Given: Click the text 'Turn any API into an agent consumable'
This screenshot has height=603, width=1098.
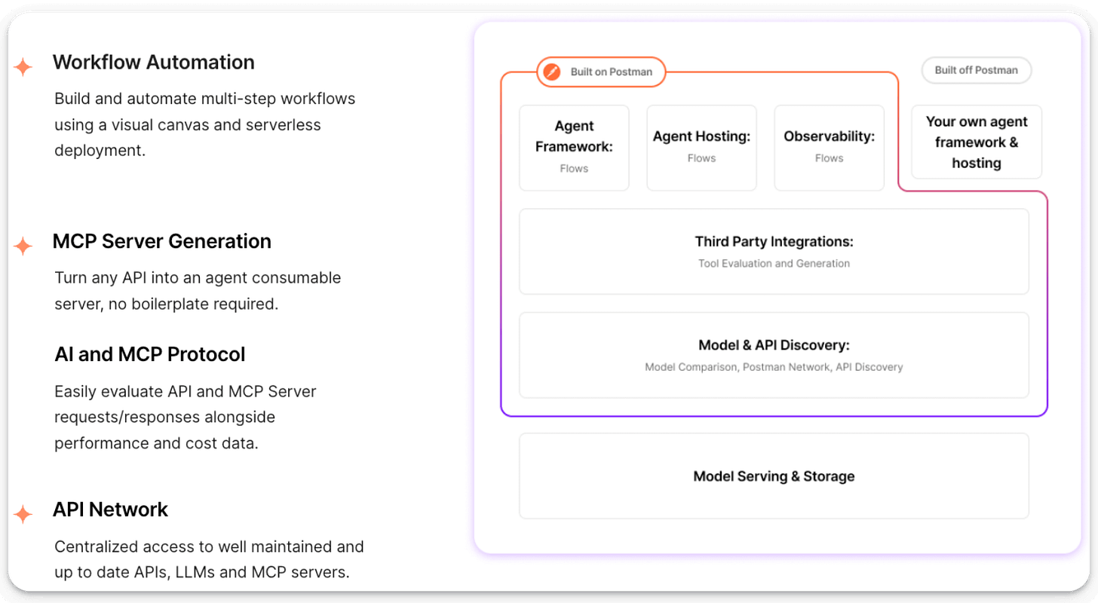Looking at the screenshot, I should pos(198,277).
